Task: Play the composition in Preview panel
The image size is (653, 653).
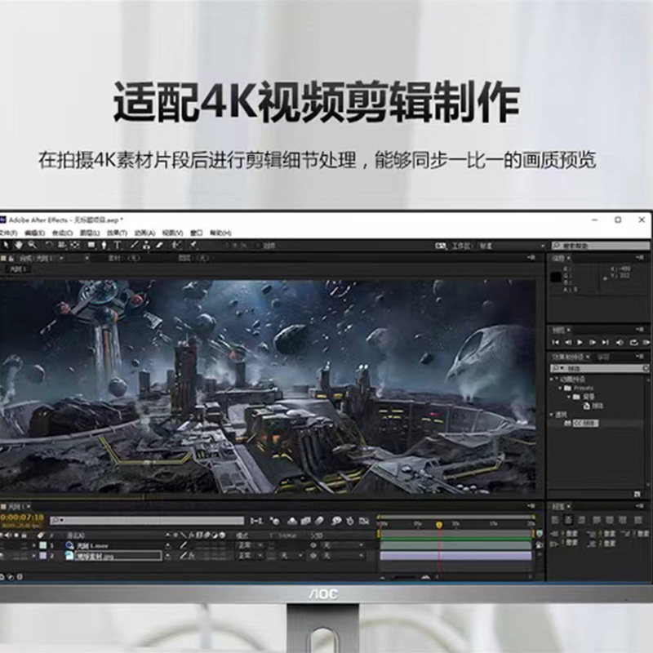Action: [580, 342]
